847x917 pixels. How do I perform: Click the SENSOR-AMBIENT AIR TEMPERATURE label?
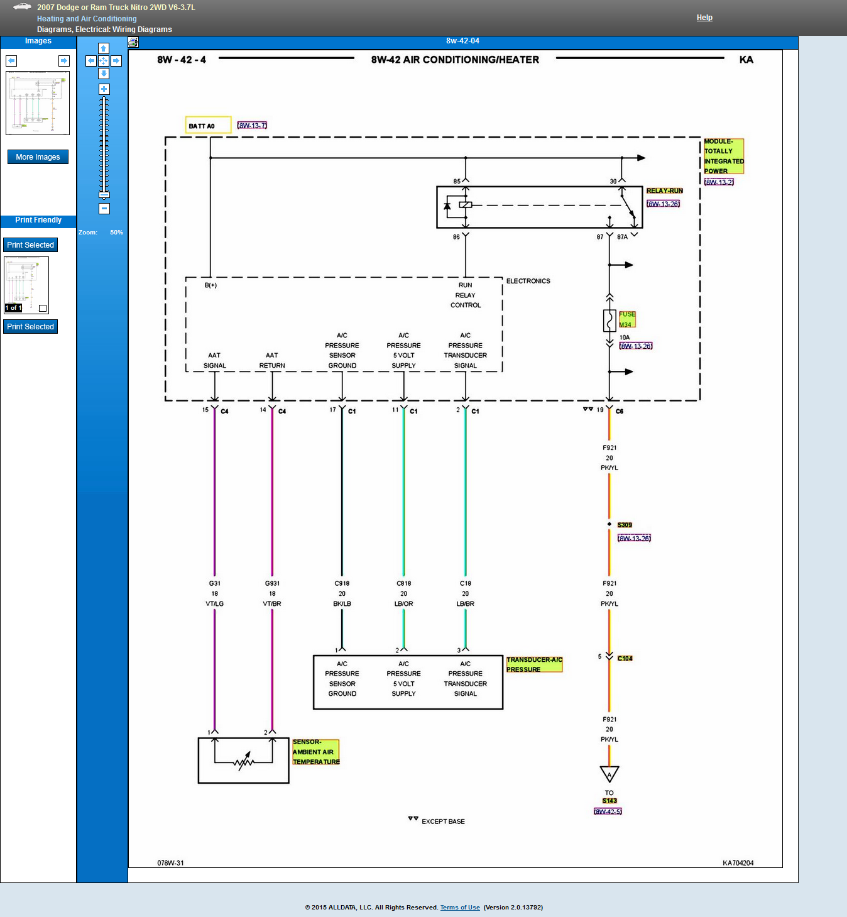pyautogui.click(x=316, y=752)
